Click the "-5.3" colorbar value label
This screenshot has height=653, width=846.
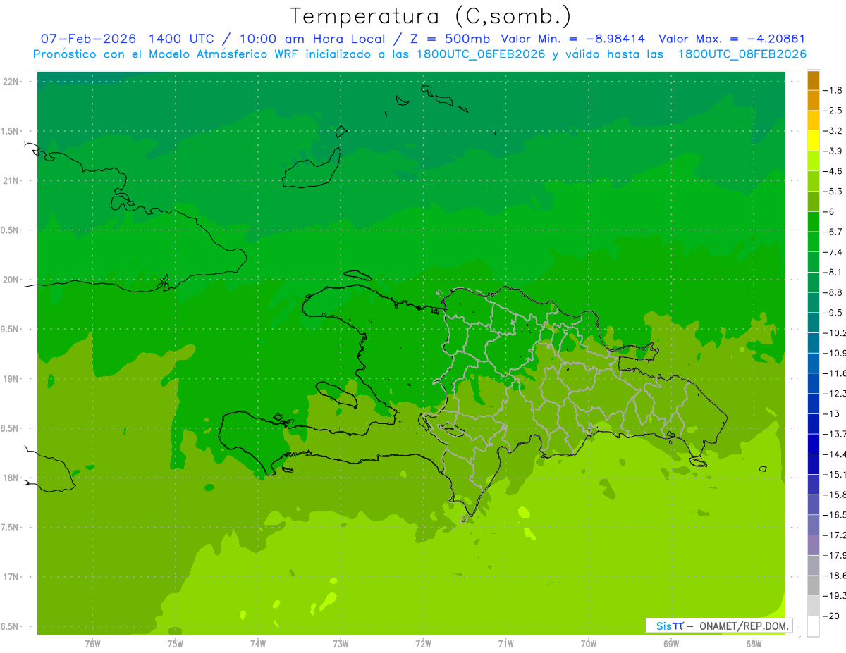833,191
